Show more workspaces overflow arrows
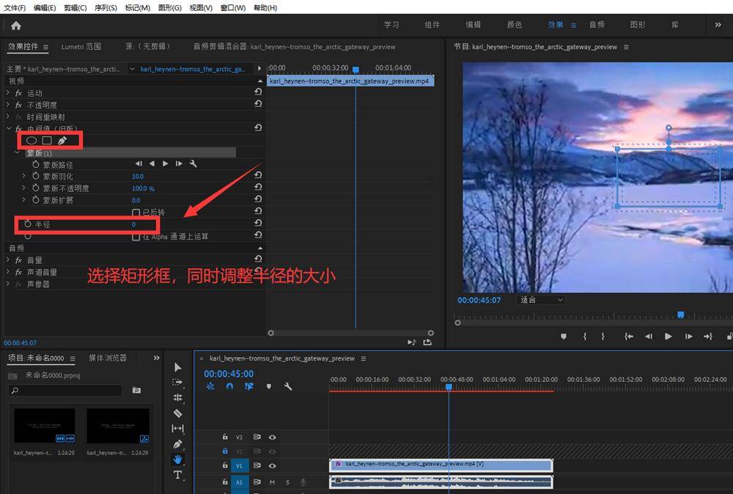 [x=718, y=25]
